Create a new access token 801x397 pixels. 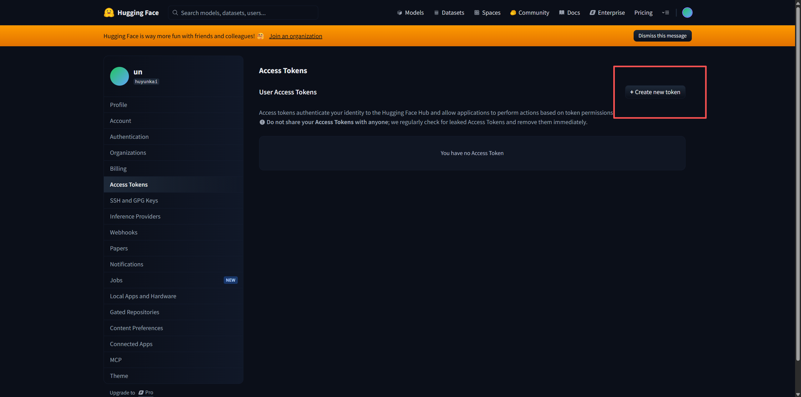coord(655,92)
